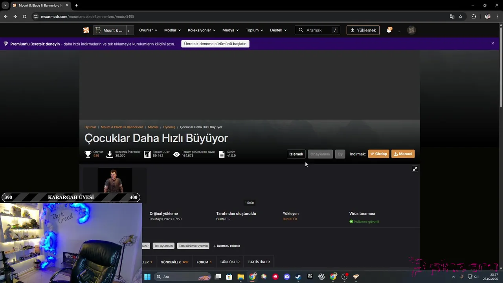Click the Onaylamak endorse button
Screen dimensions: 503x283
pos(320,154)
